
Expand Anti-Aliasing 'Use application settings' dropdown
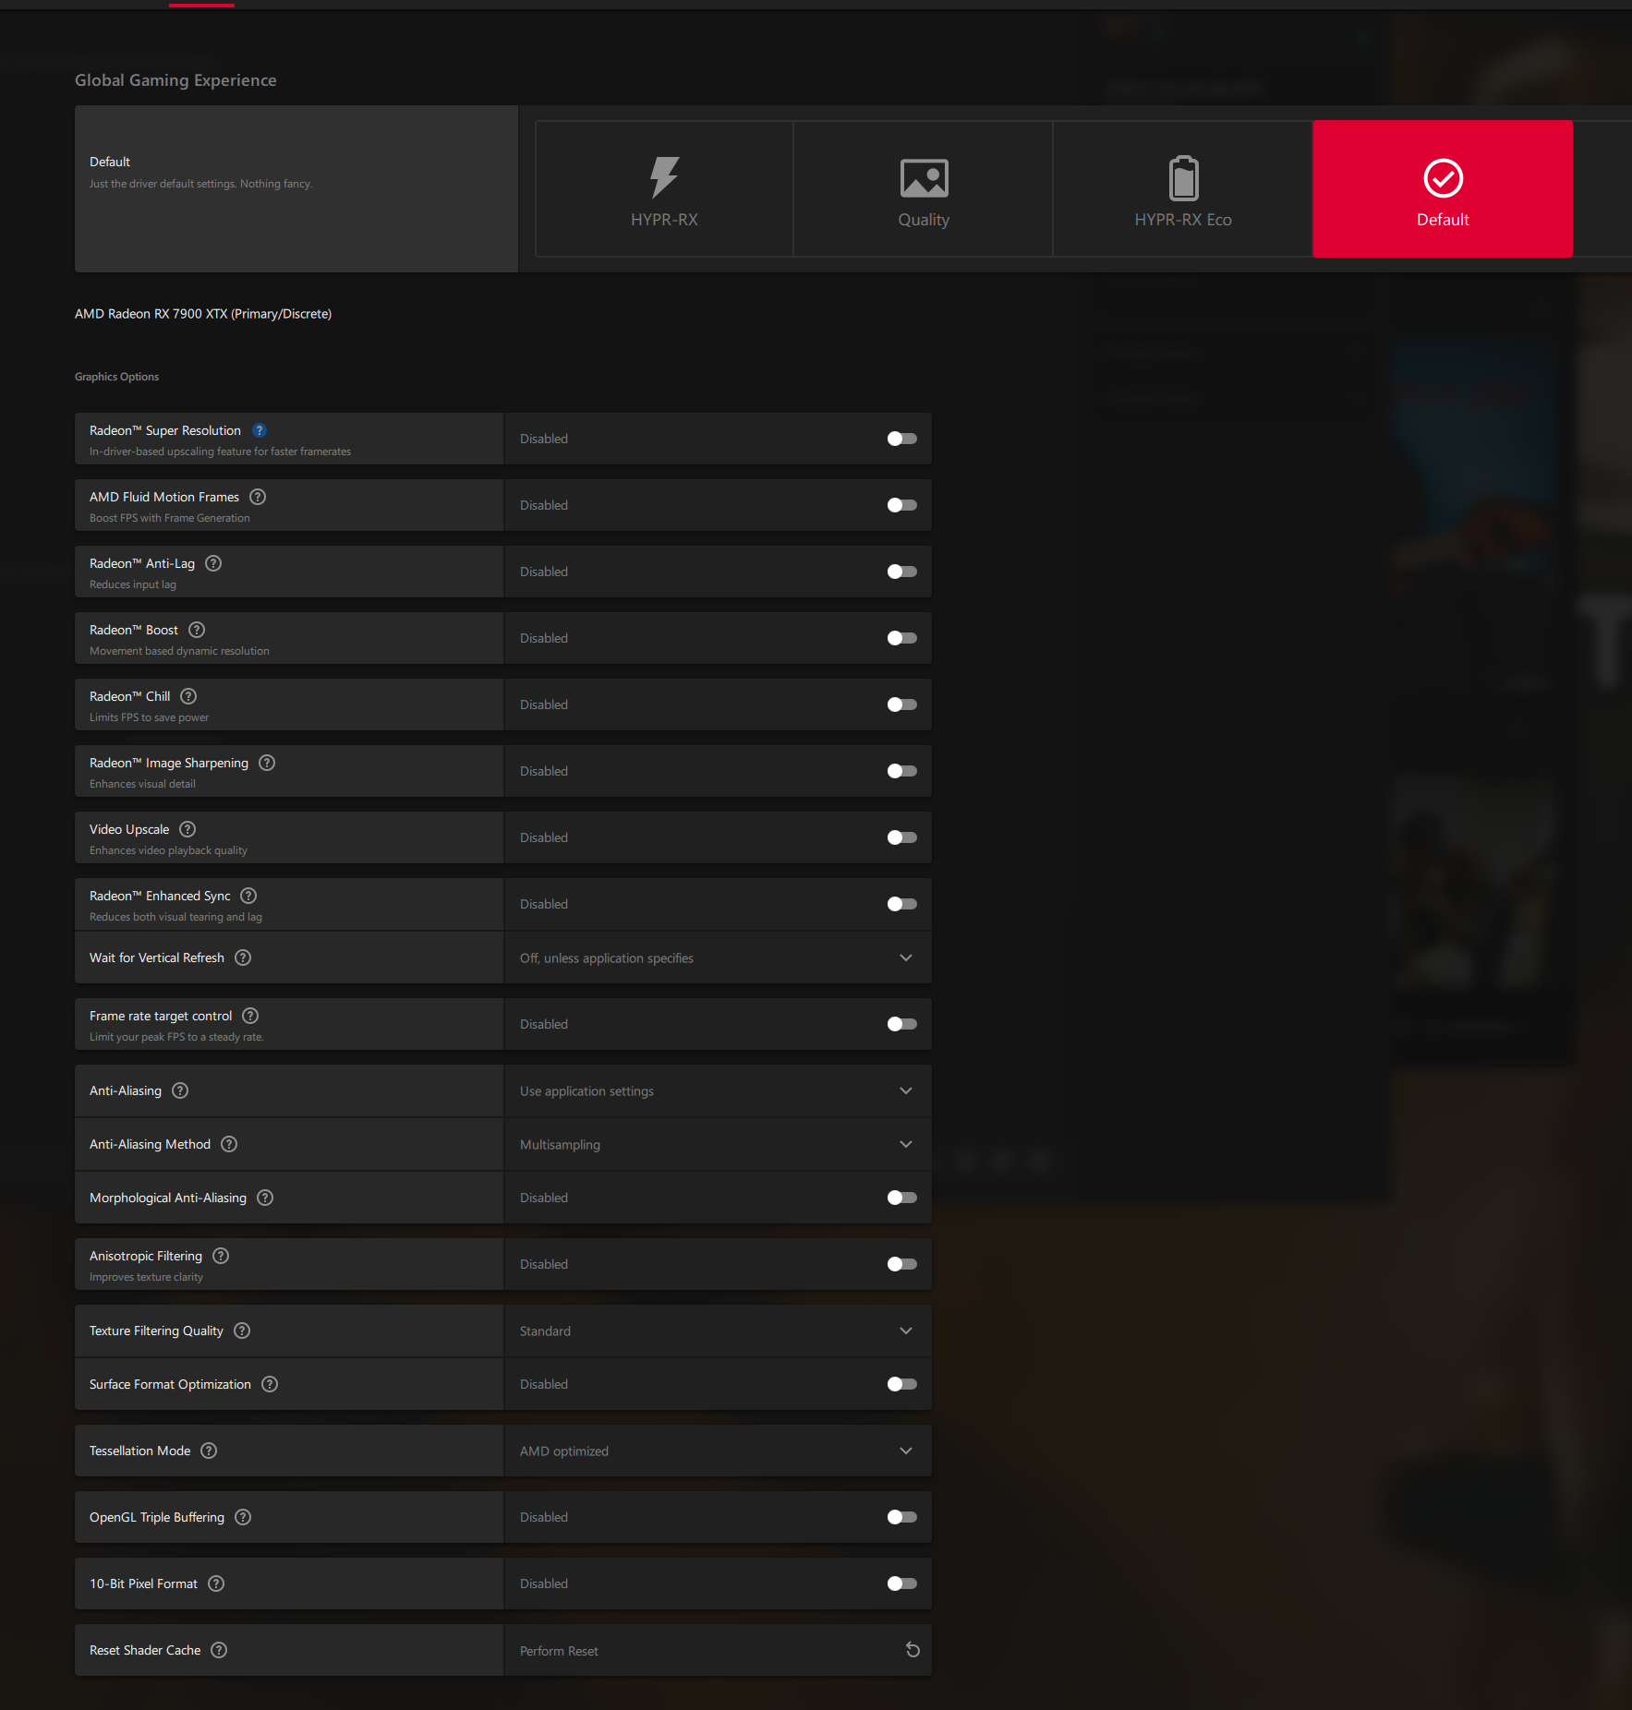pos(718,1090)
